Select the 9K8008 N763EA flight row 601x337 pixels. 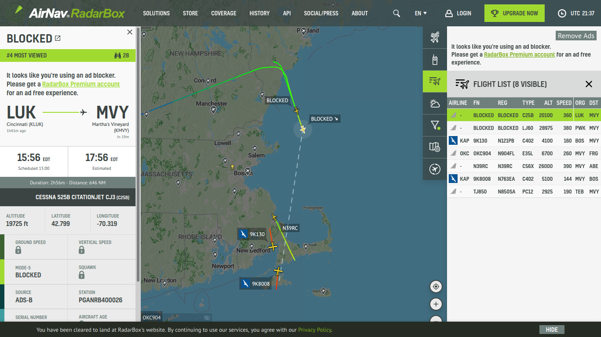point(524,179)
